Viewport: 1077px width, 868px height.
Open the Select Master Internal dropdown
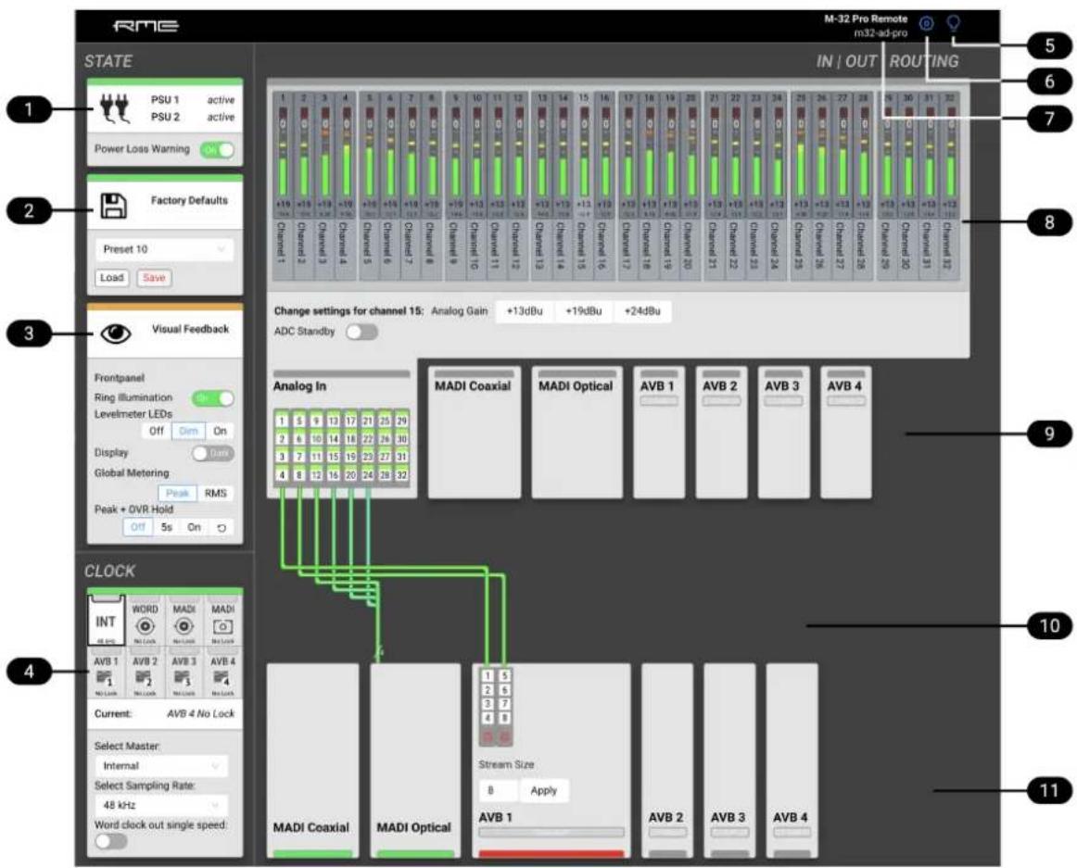click(x=161, y=766)
